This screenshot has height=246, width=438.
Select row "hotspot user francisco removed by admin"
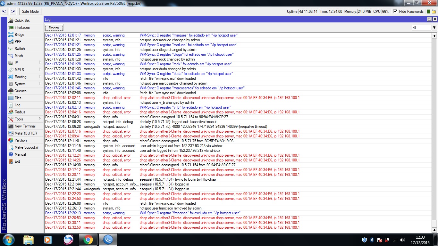click(238, 208)
